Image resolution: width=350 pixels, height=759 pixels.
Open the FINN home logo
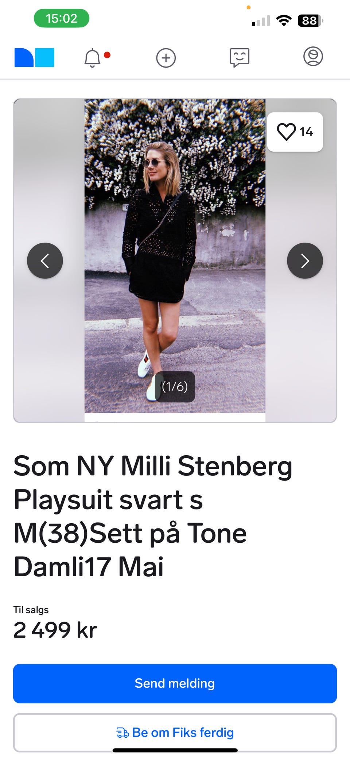[x=34, y=57]
